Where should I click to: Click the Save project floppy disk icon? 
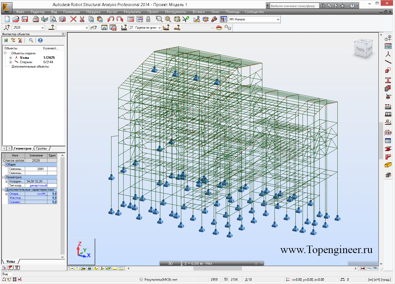(25, 19)
